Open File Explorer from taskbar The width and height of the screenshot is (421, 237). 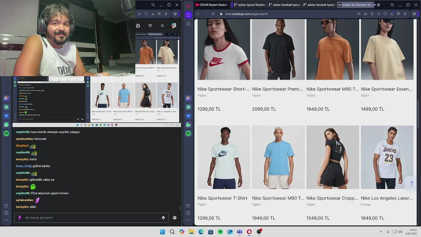pos(191,232)
